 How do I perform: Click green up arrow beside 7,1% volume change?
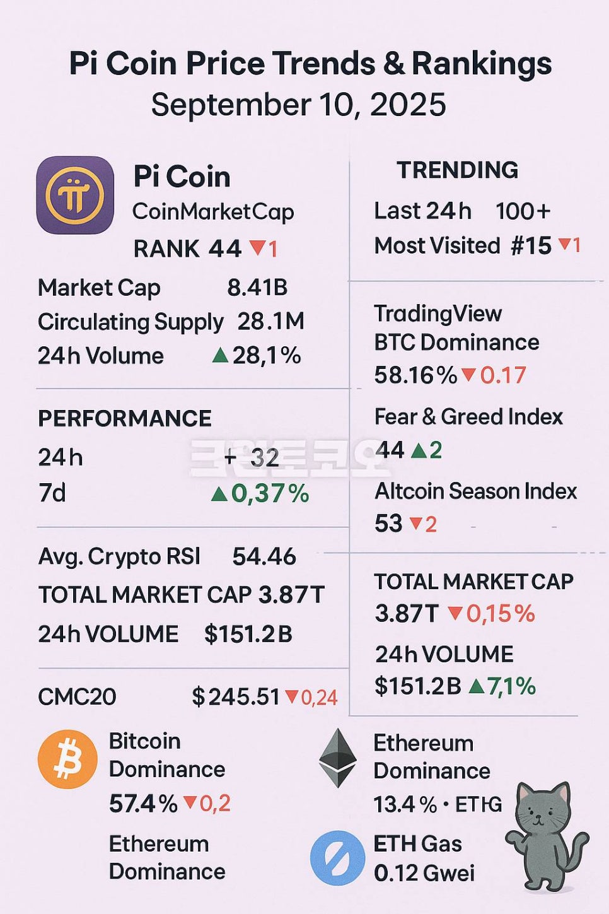tap(477, 686)
